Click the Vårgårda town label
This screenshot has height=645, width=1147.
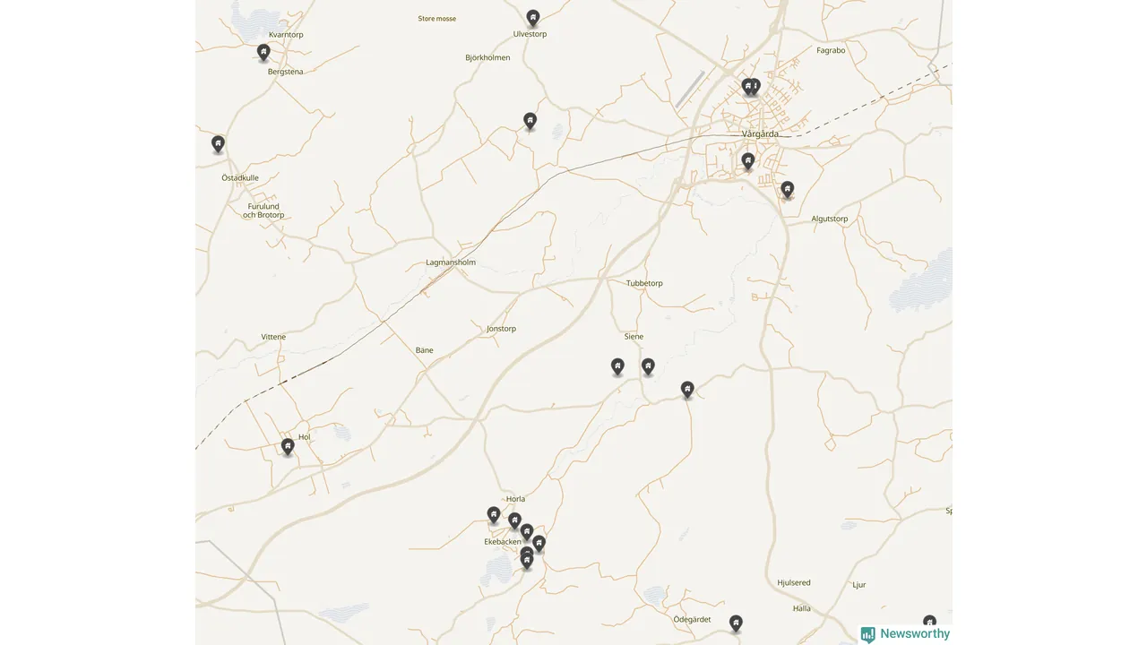coord(760,133)
